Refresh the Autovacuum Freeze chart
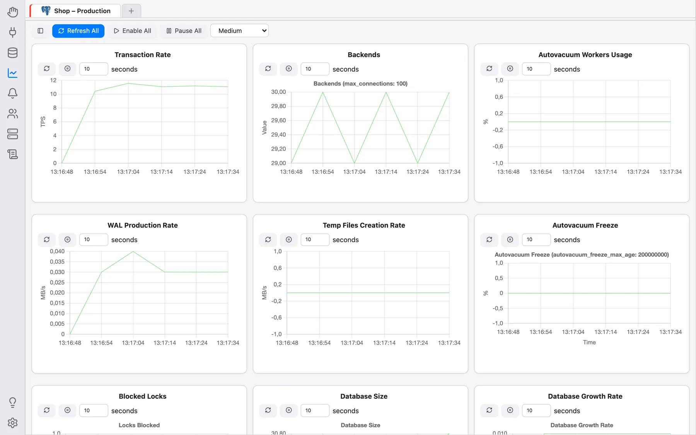Screen dimensions: 696x435 (x=489, y=240)
